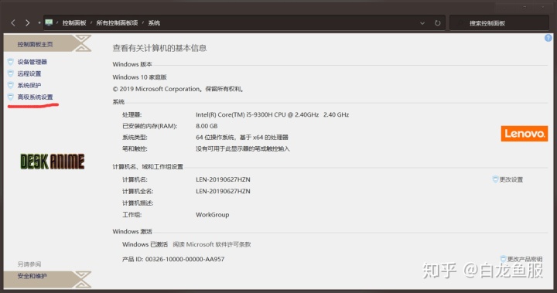Open 远程设置 link
This screenshot has height=293, width=557.
pos(29,73)
